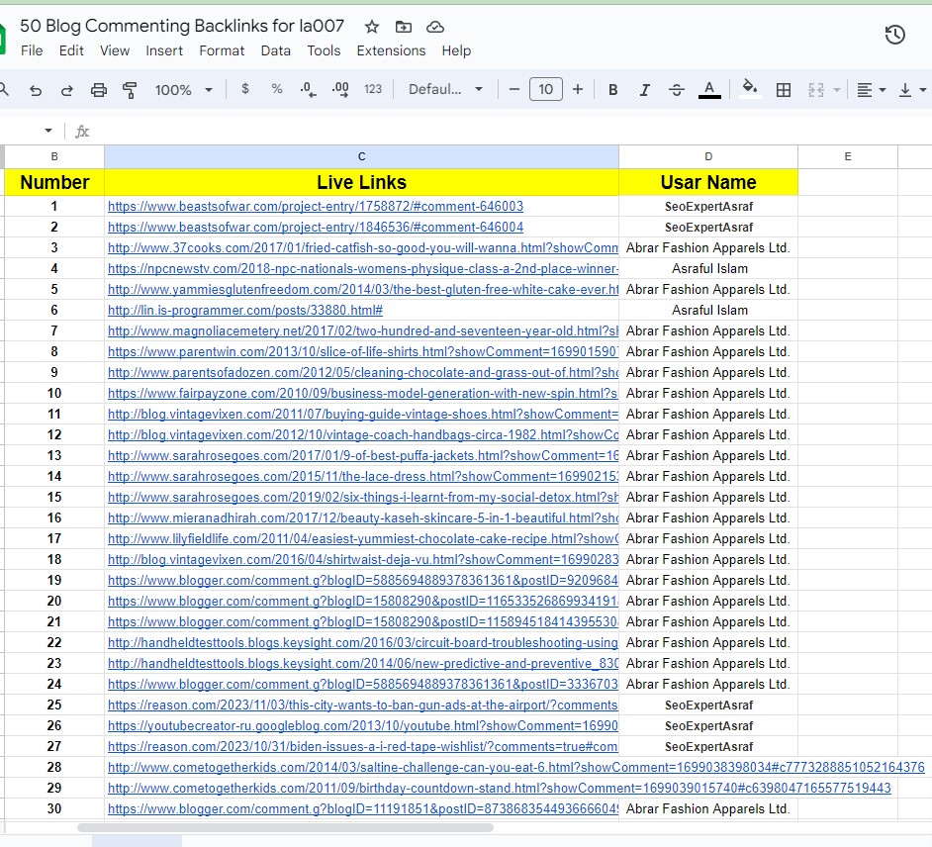The width and height of the screenshot is (932, 847).
Task: Expand the horizontal align dropdown
Action: [871, 90]
